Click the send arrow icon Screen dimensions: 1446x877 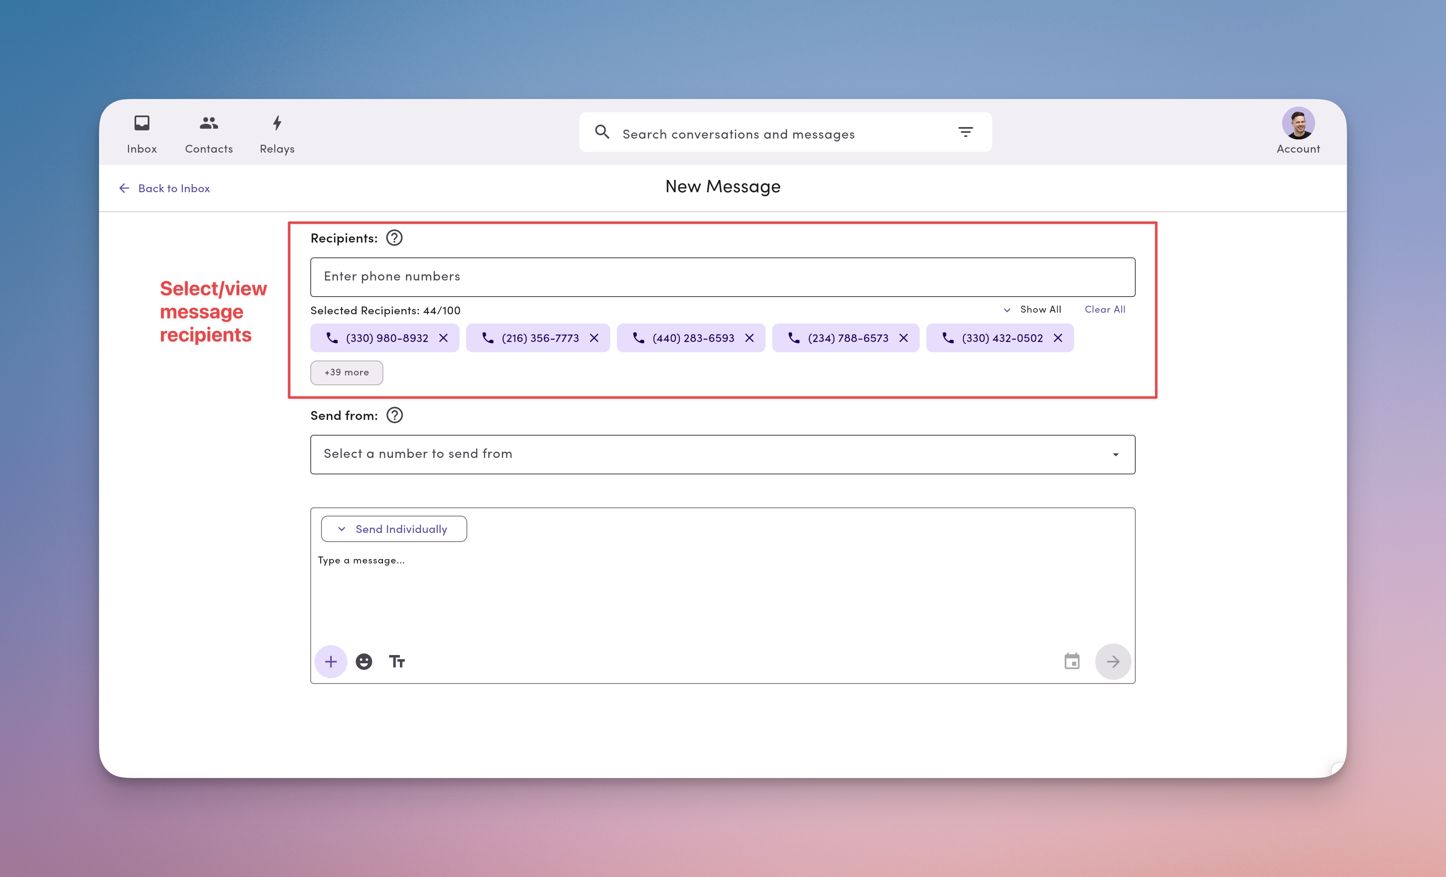1113,661
